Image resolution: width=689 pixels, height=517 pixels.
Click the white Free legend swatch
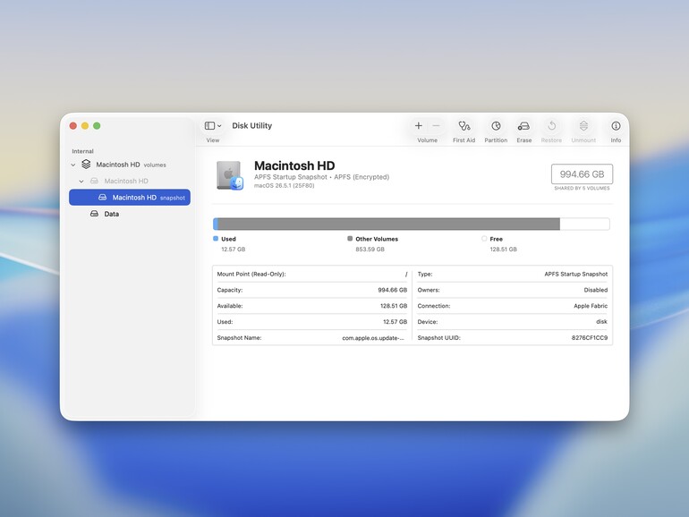[x=484, y=239]
